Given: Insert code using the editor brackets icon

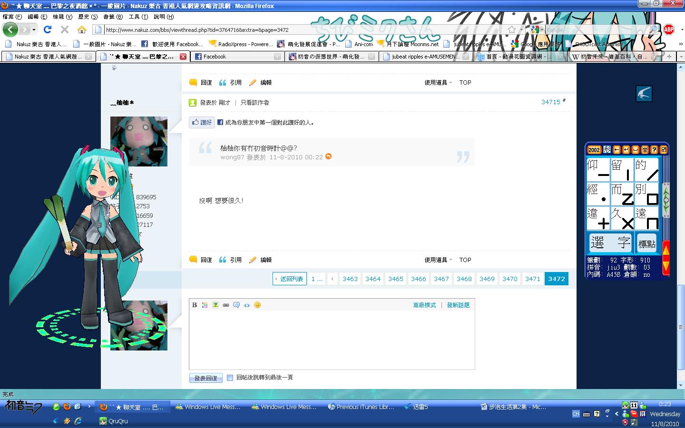Looking at the screenshot, I should (247, 305).
